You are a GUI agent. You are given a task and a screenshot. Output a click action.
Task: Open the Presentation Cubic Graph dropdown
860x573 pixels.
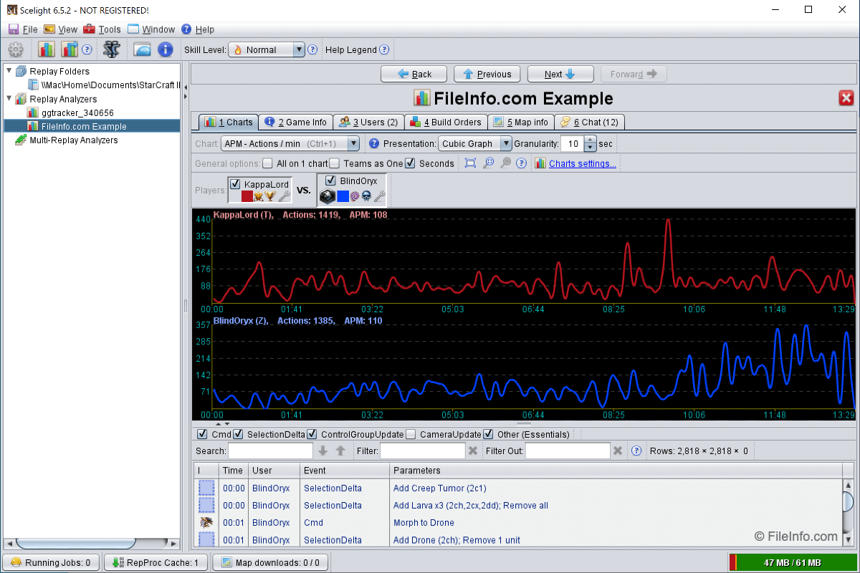click(475, 143)
